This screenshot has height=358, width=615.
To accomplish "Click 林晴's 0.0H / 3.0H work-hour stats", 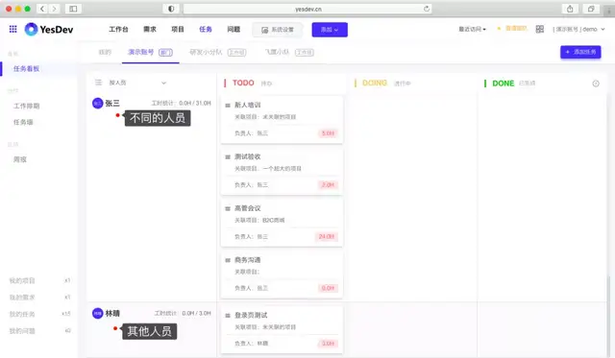I will click(183, 313).
